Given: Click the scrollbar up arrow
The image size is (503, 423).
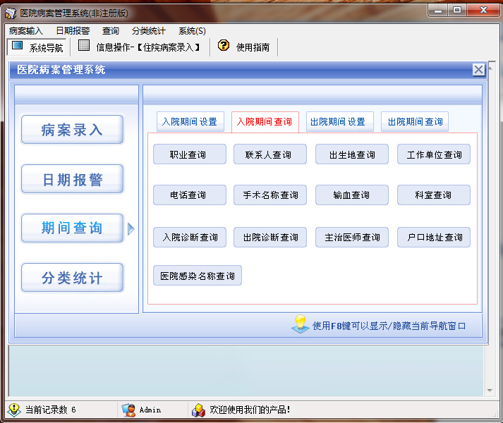Looking at the screenshot, I should [490, 68].
